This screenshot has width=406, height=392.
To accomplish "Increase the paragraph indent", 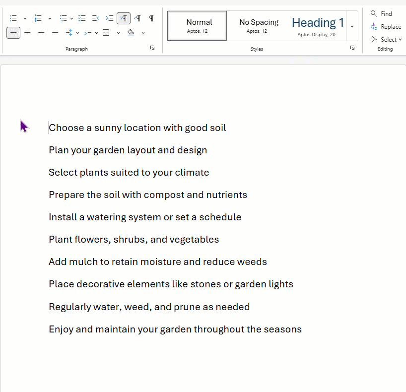I will [x=110, y=18].
